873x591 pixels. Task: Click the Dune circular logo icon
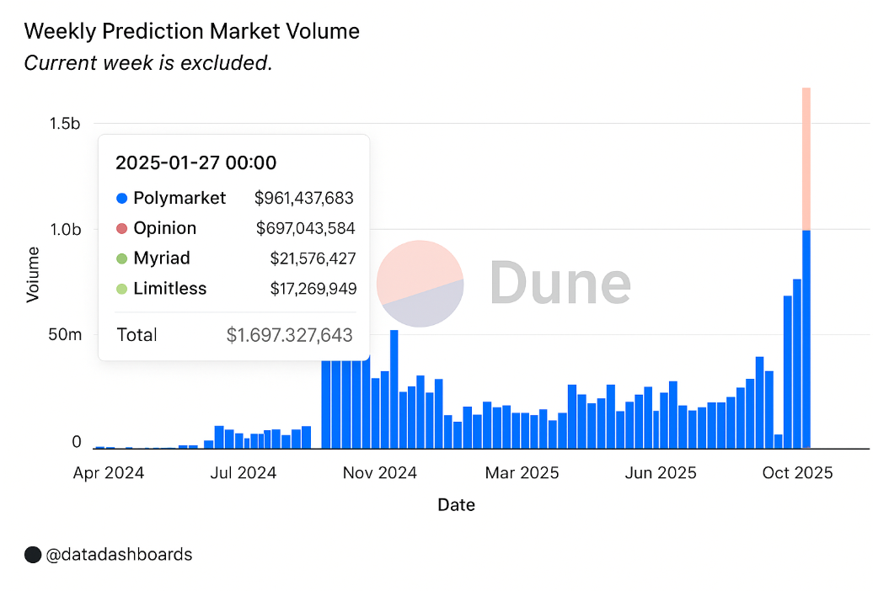click(x=420, y=284)
